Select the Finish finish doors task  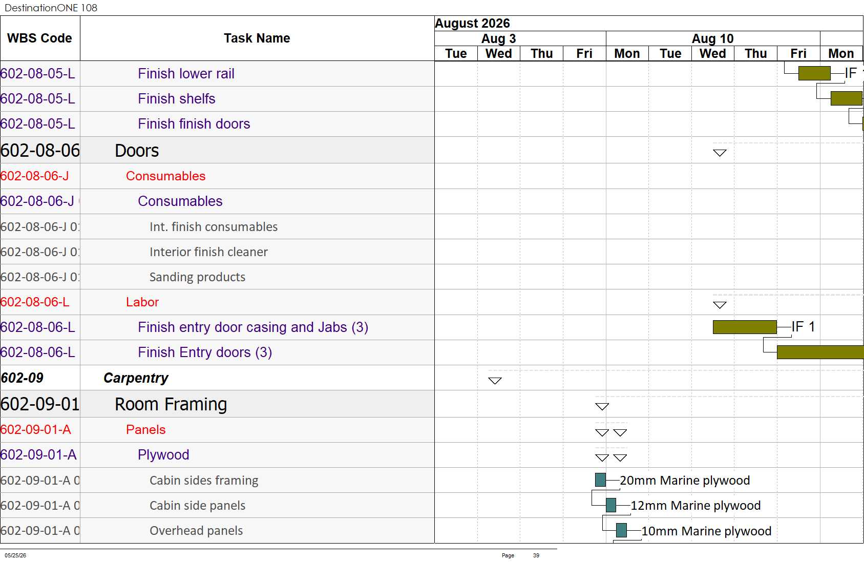click(x=194, y=124)
